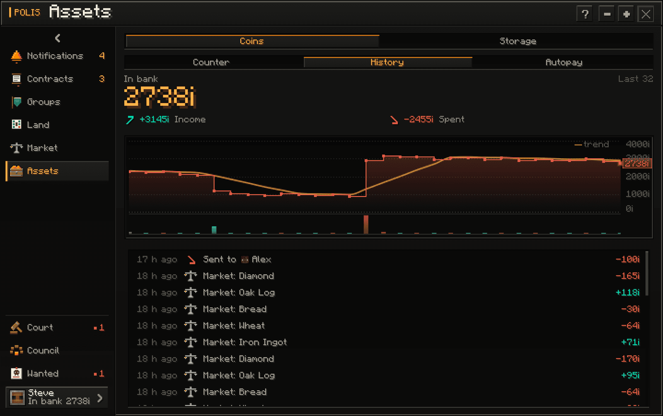Click the Income up-arrow icon
Viewport: 663px width, 416px height.
coord(130,120)
